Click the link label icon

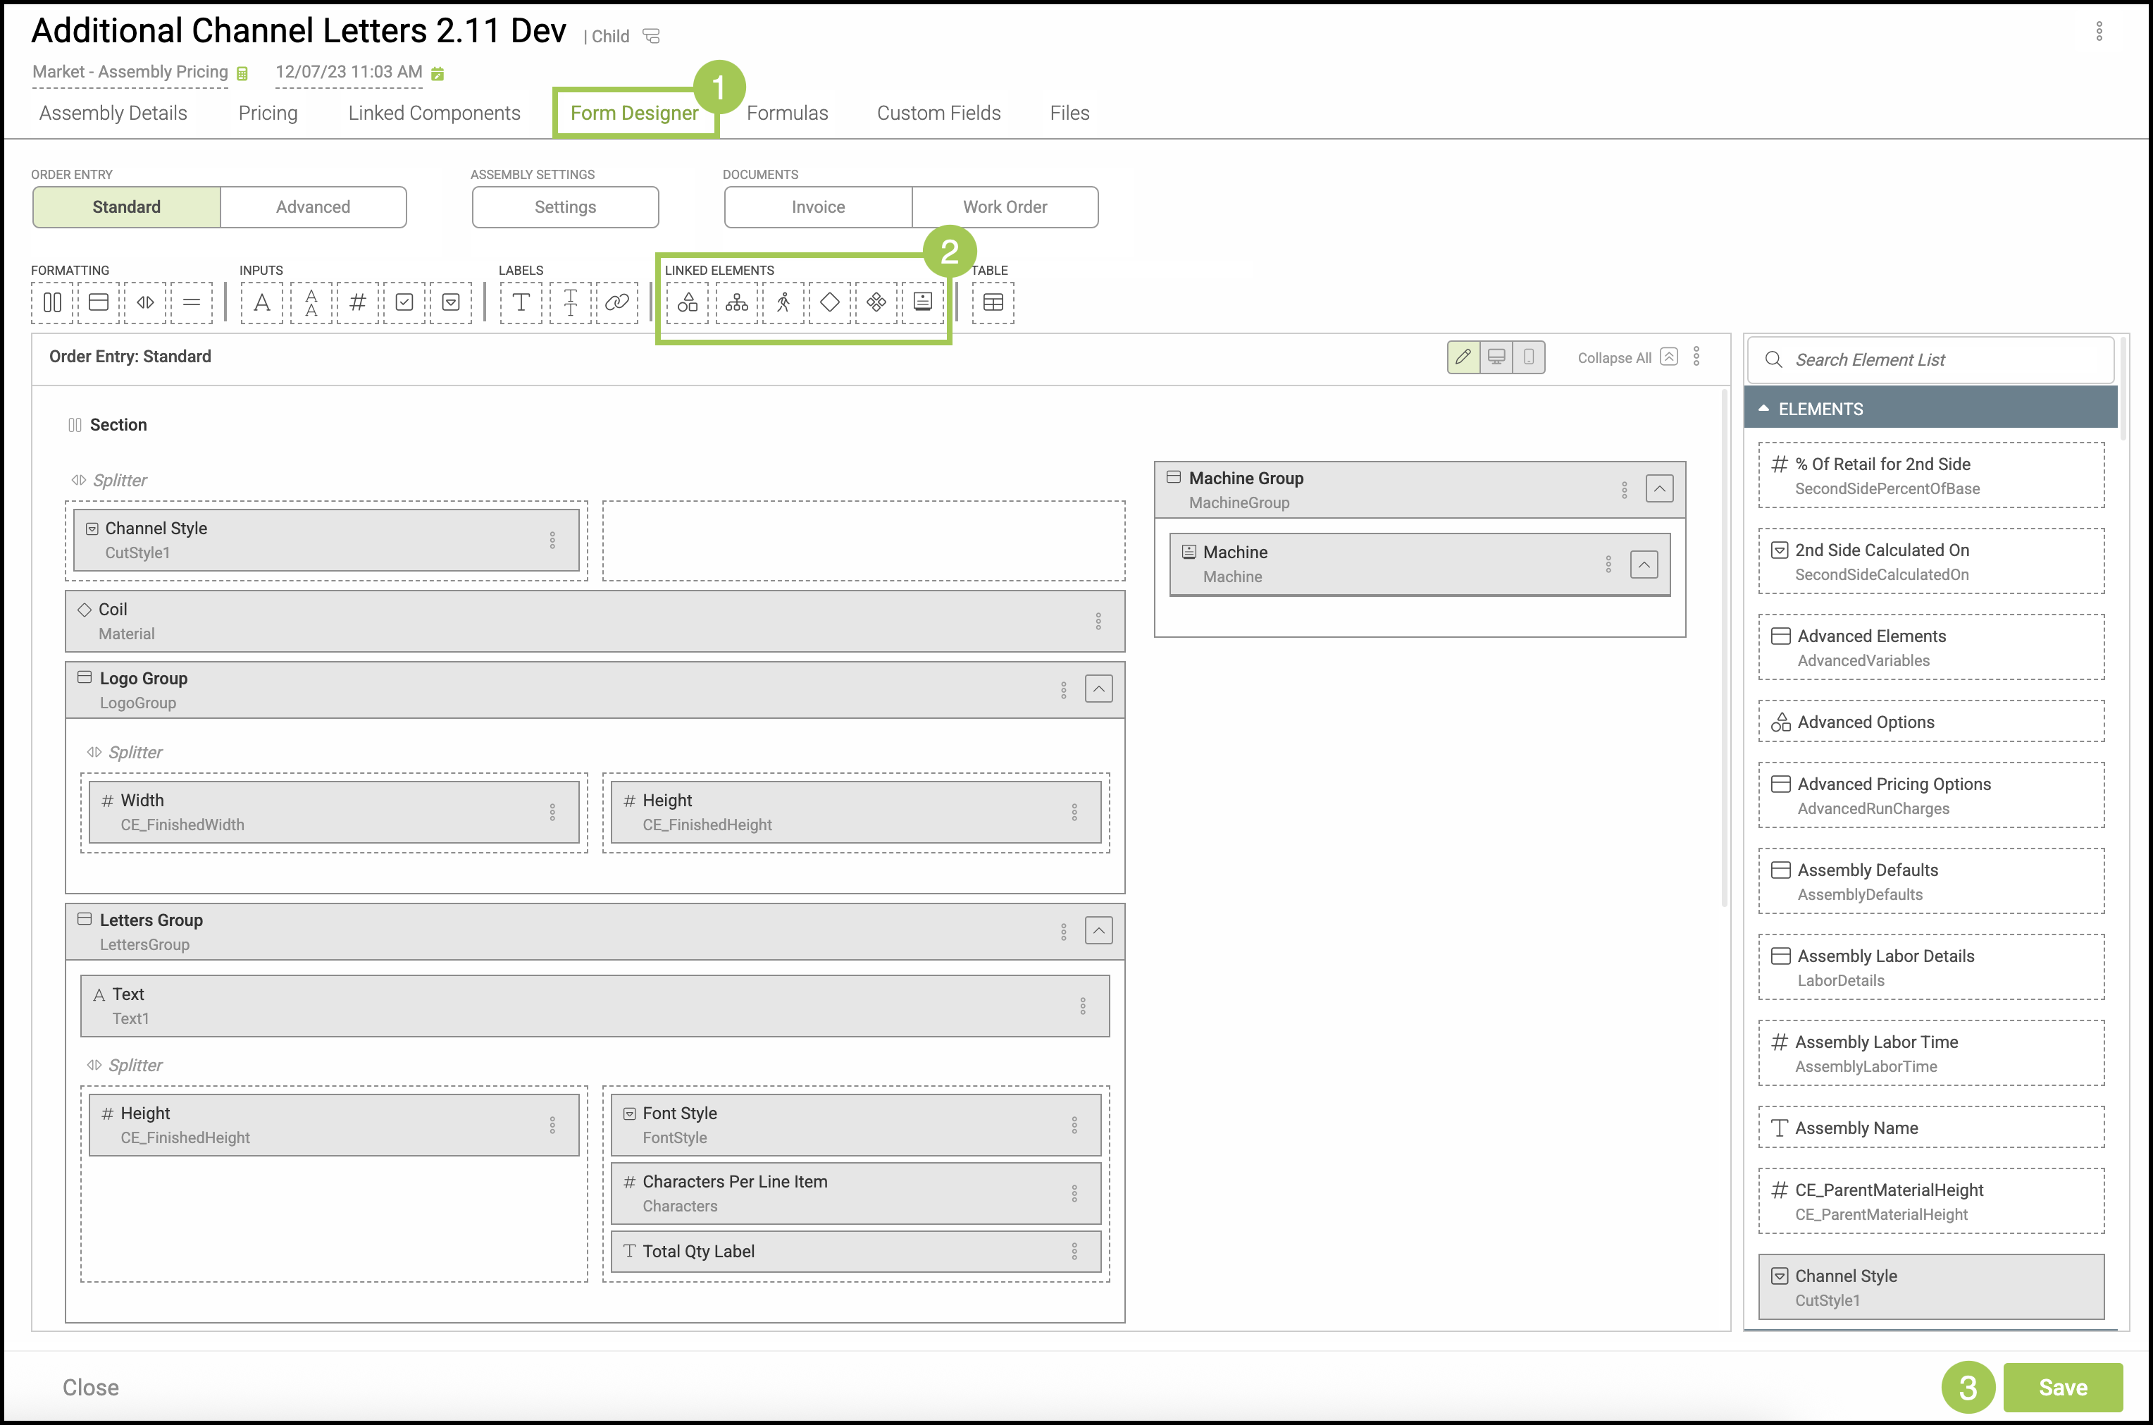[617, 302]
